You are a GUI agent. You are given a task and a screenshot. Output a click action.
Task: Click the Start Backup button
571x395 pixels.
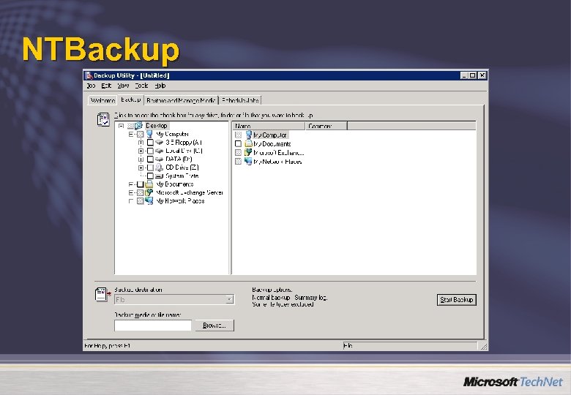coord(456,300)
